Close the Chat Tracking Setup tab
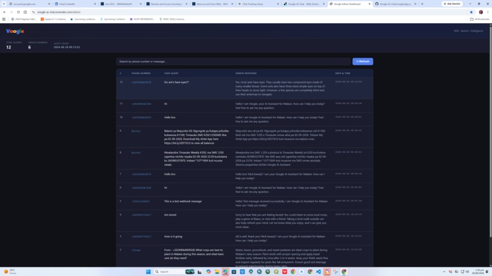The width and height of the screenshot is (492, 276). [278, 4]
